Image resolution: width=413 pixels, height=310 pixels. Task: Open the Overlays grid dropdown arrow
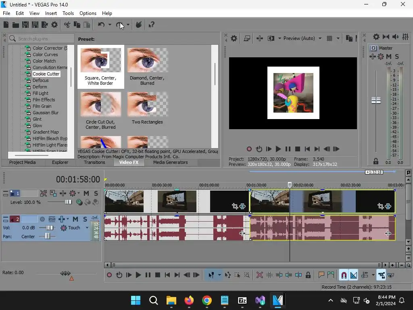point(338,38)
